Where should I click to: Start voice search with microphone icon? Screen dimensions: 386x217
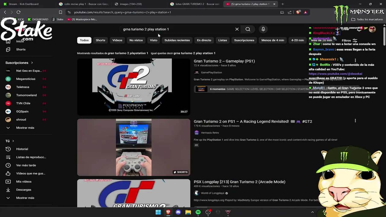(263, 29)
